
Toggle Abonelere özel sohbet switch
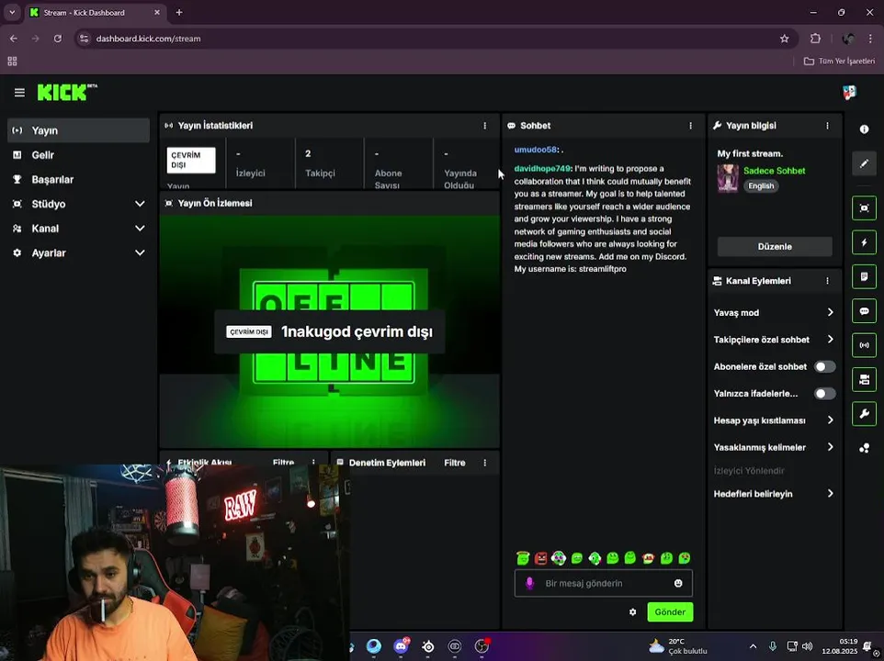pyautogui.click(x=825, y=366)
